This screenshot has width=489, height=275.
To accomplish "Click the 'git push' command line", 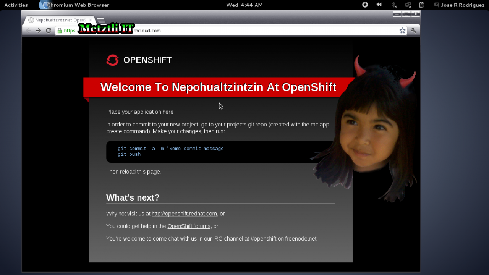I will [129, 154].
